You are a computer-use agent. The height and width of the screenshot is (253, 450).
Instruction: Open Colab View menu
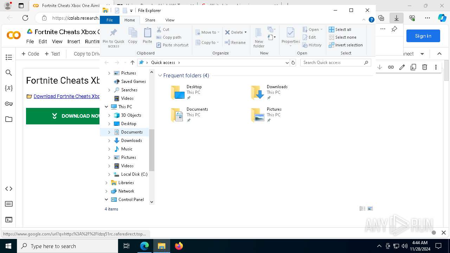pos(57,41)
